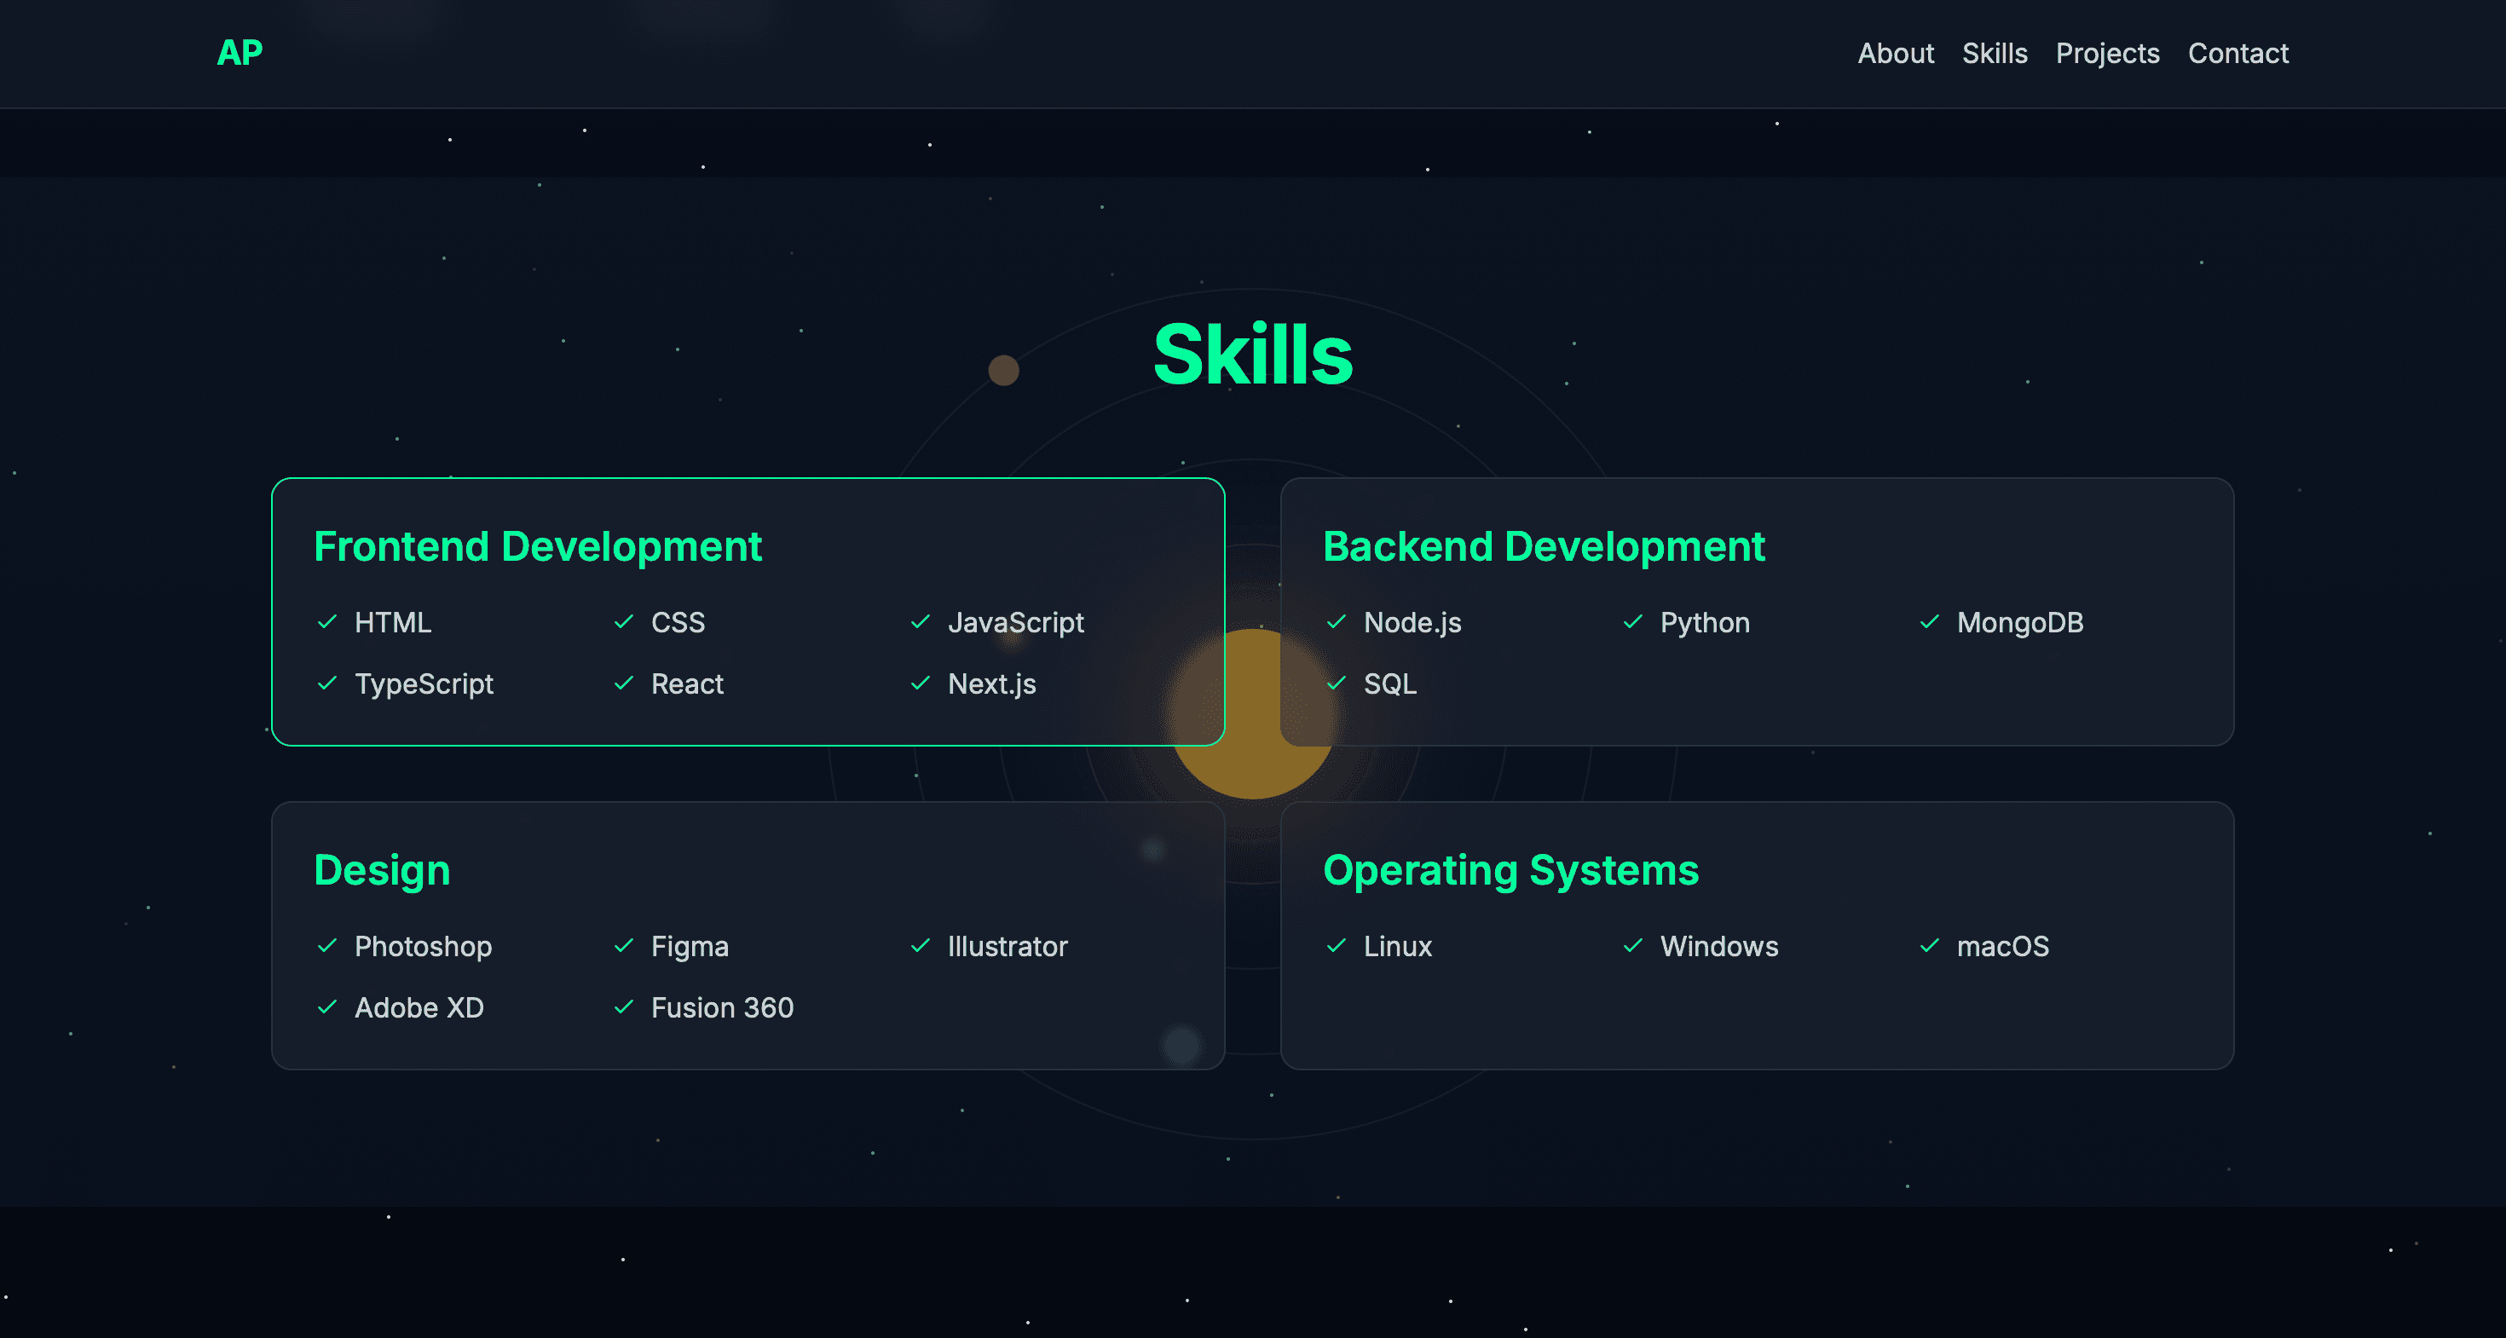
Task: Click the checkmark icon beside JavaScript
Action: tap(921, 621)
